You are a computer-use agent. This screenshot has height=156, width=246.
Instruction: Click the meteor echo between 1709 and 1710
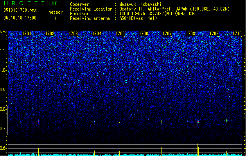point(227,121)
